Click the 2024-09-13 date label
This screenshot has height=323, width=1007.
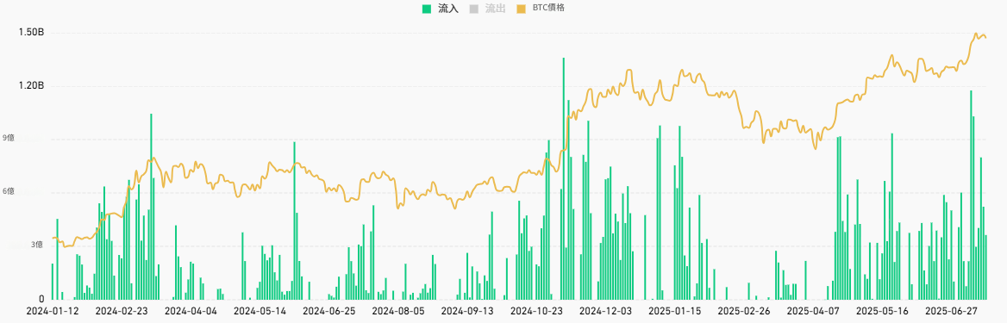pos(467,311)
